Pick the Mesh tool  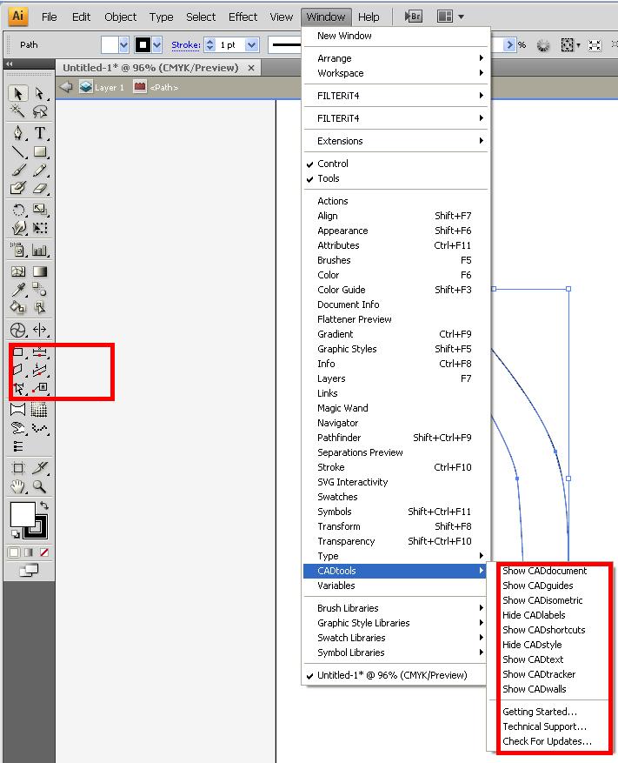(x=18, y=271)
